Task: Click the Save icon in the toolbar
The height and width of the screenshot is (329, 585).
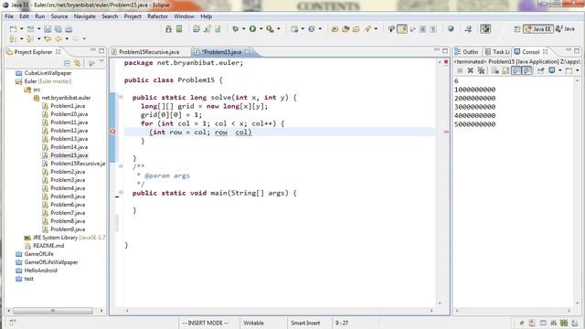Action: (48, 29)
